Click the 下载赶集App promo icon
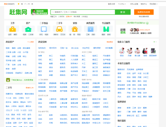The image size is (166, 127). point(8,80)
